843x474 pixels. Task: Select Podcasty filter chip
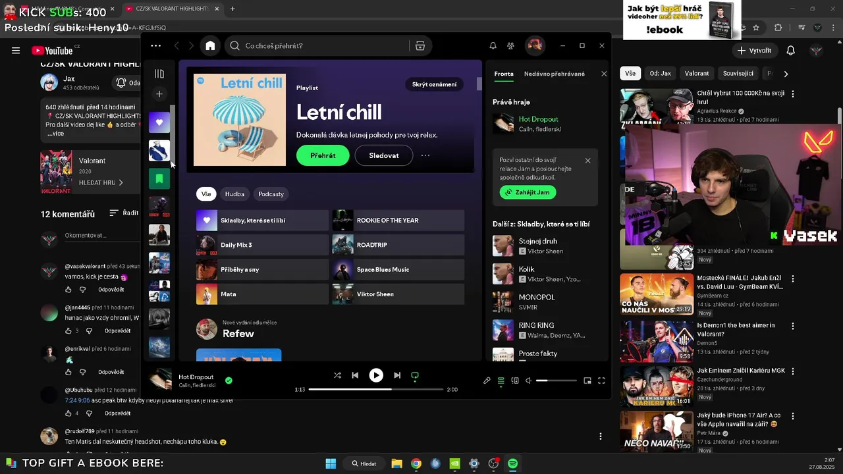coord(271,194)
